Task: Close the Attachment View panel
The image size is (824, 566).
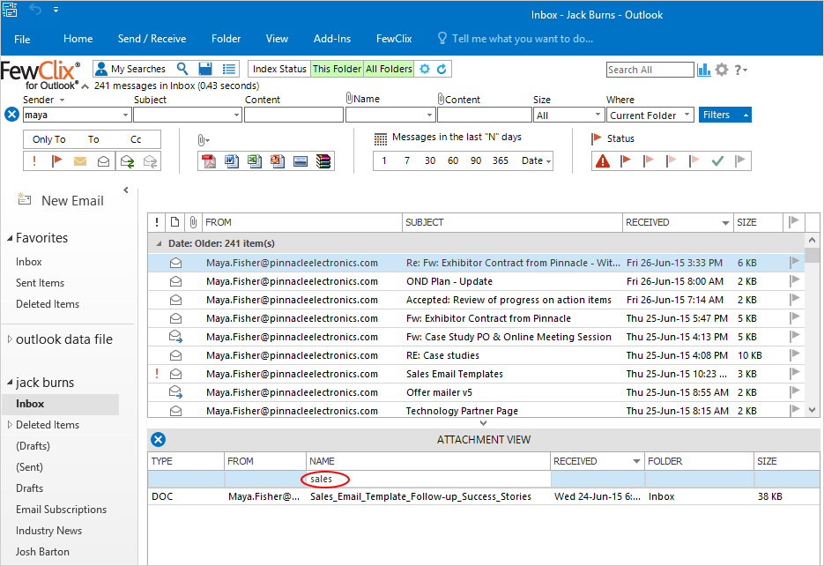Action: 158,440
